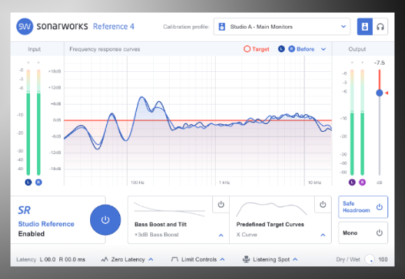
Task: Click the output gain slider handle
Action: click(379, 93)
